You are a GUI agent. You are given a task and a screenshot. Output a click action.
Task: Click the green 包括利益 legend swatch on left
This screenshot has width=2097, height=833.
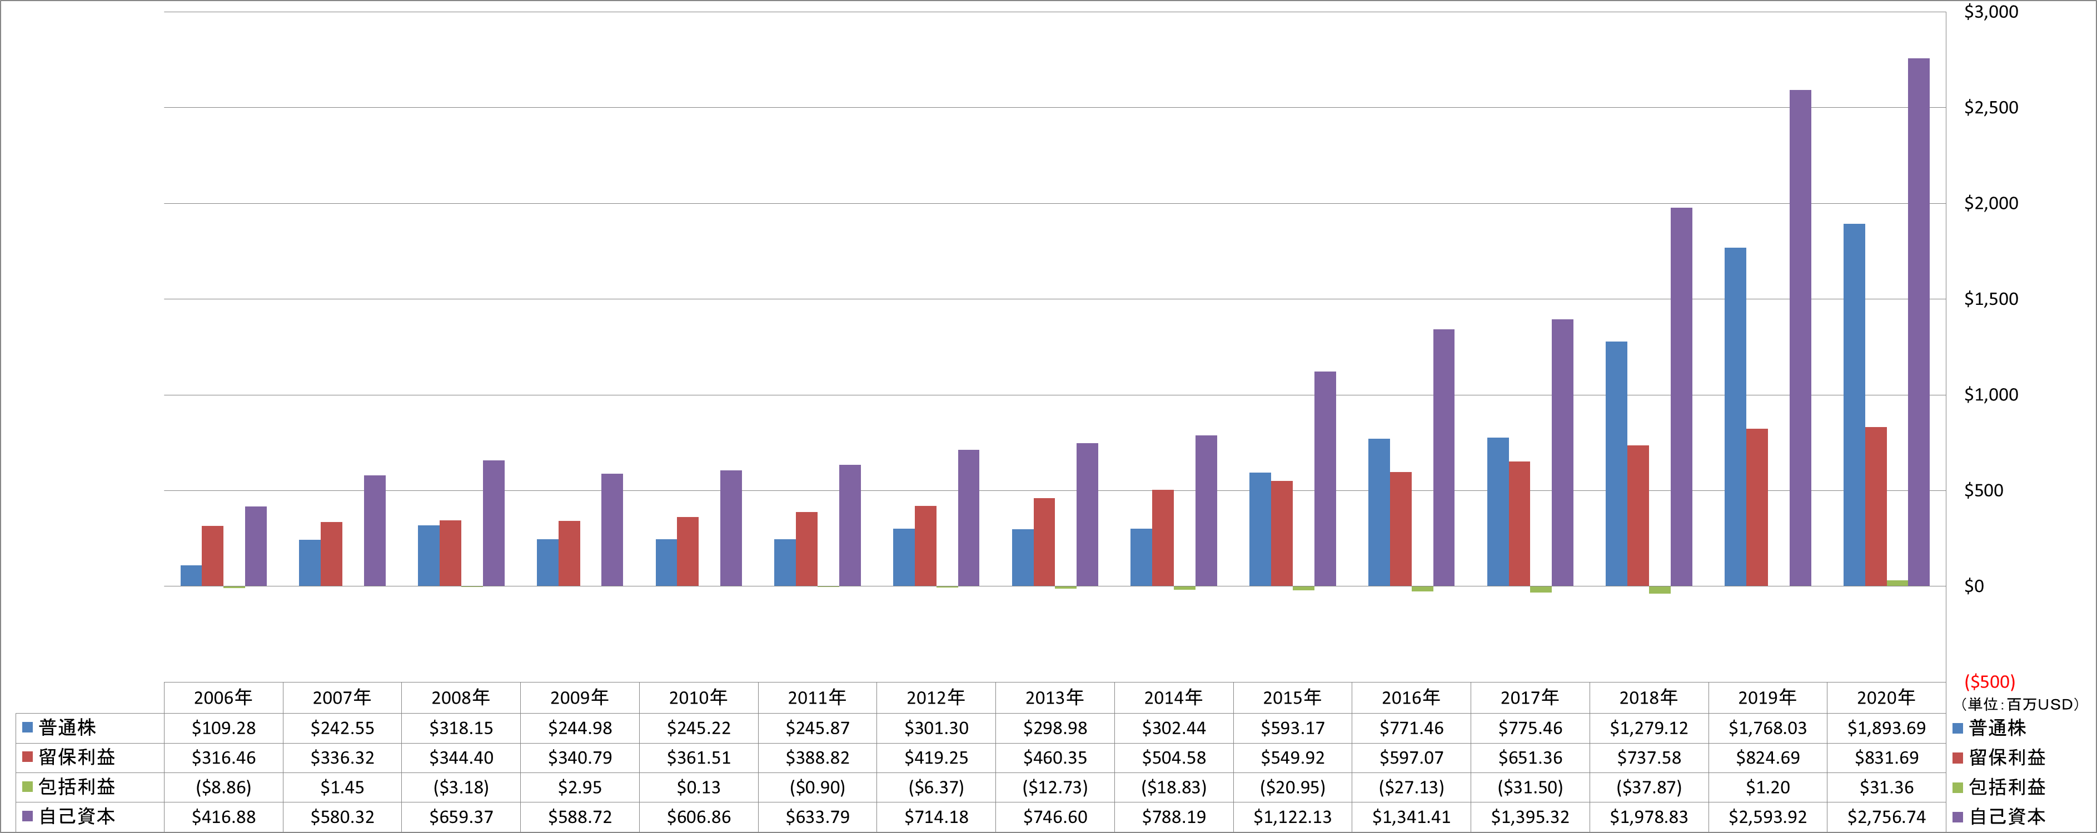[27, 787]
